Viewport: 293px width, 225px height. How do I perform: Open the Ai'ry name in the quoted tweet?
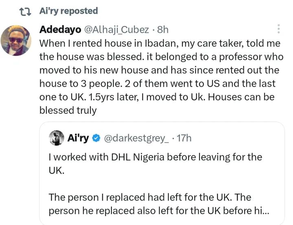click(78, 138)
